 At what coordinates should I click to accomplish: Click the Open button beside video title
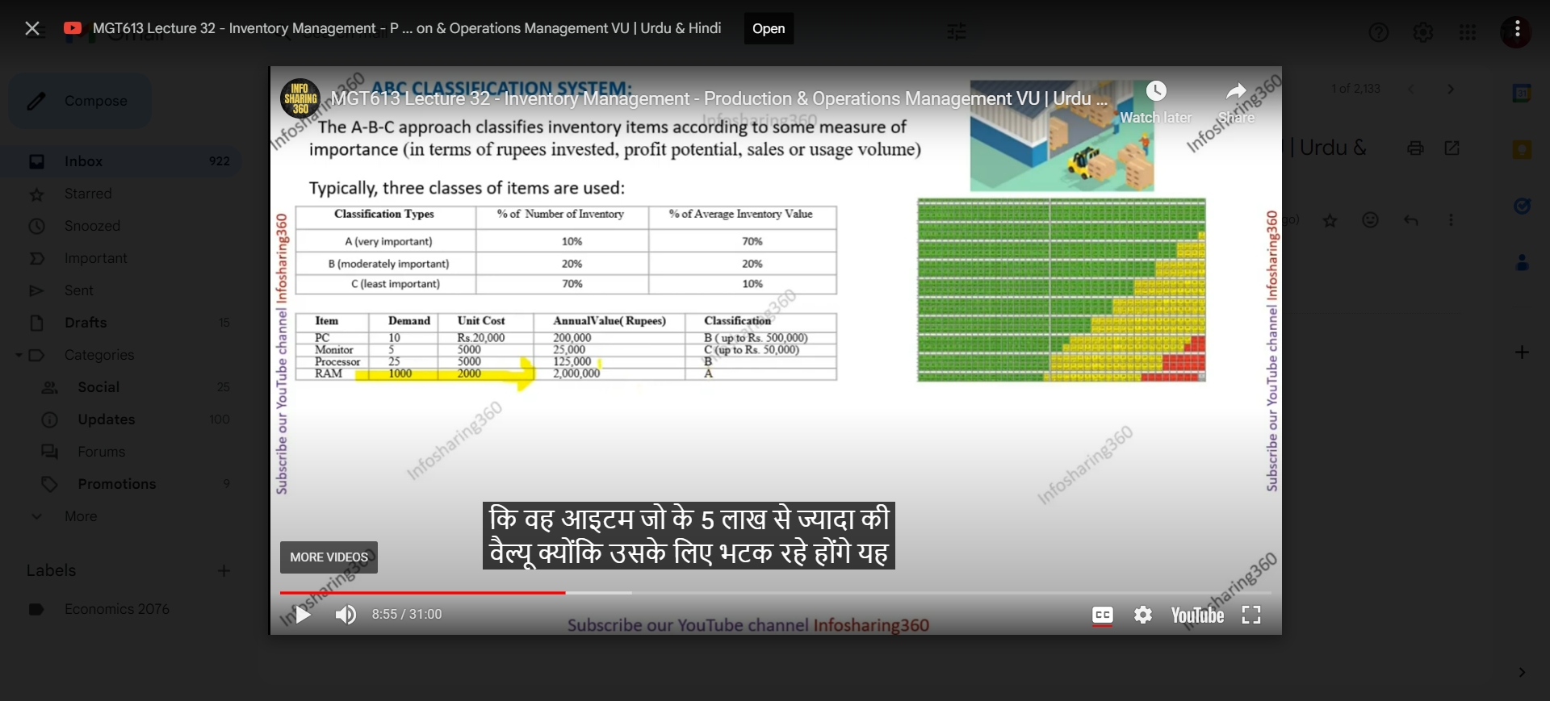coord(769,28)
